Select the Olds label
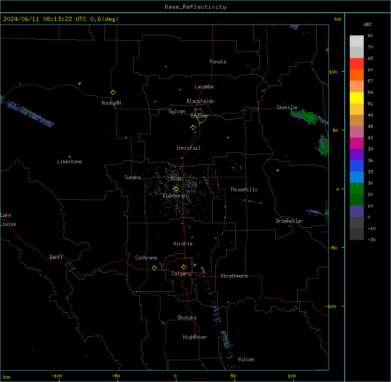The width and height of the screenshot is (391, 382). coord(176,179)
